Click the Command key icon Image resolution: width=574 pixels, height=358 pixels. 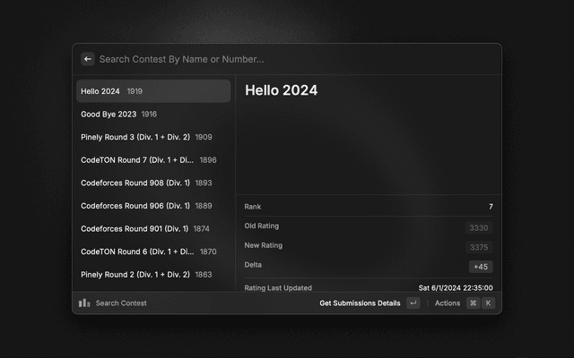coord(473,303)
